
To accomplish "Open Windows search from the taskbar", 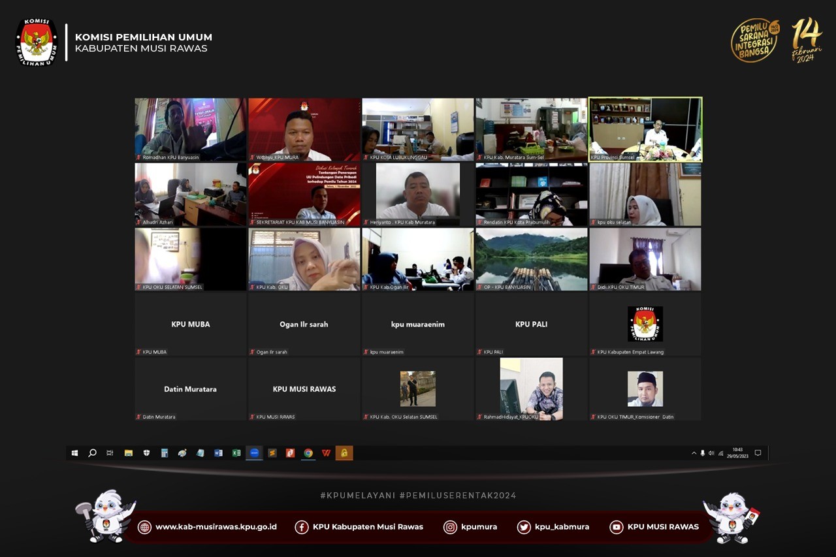I will tap(93, 453).
